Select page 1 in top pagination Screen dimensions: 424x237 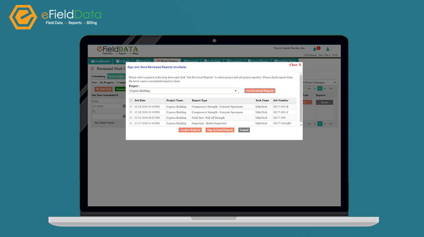pyautogui.click(x=320, y=89)
